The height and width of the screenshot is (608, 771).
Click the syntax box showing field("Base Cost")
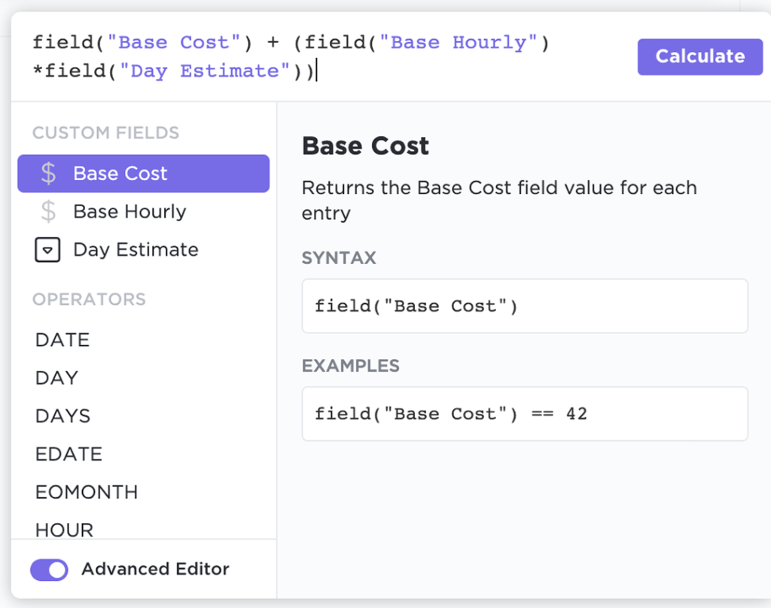click(524, 306)
